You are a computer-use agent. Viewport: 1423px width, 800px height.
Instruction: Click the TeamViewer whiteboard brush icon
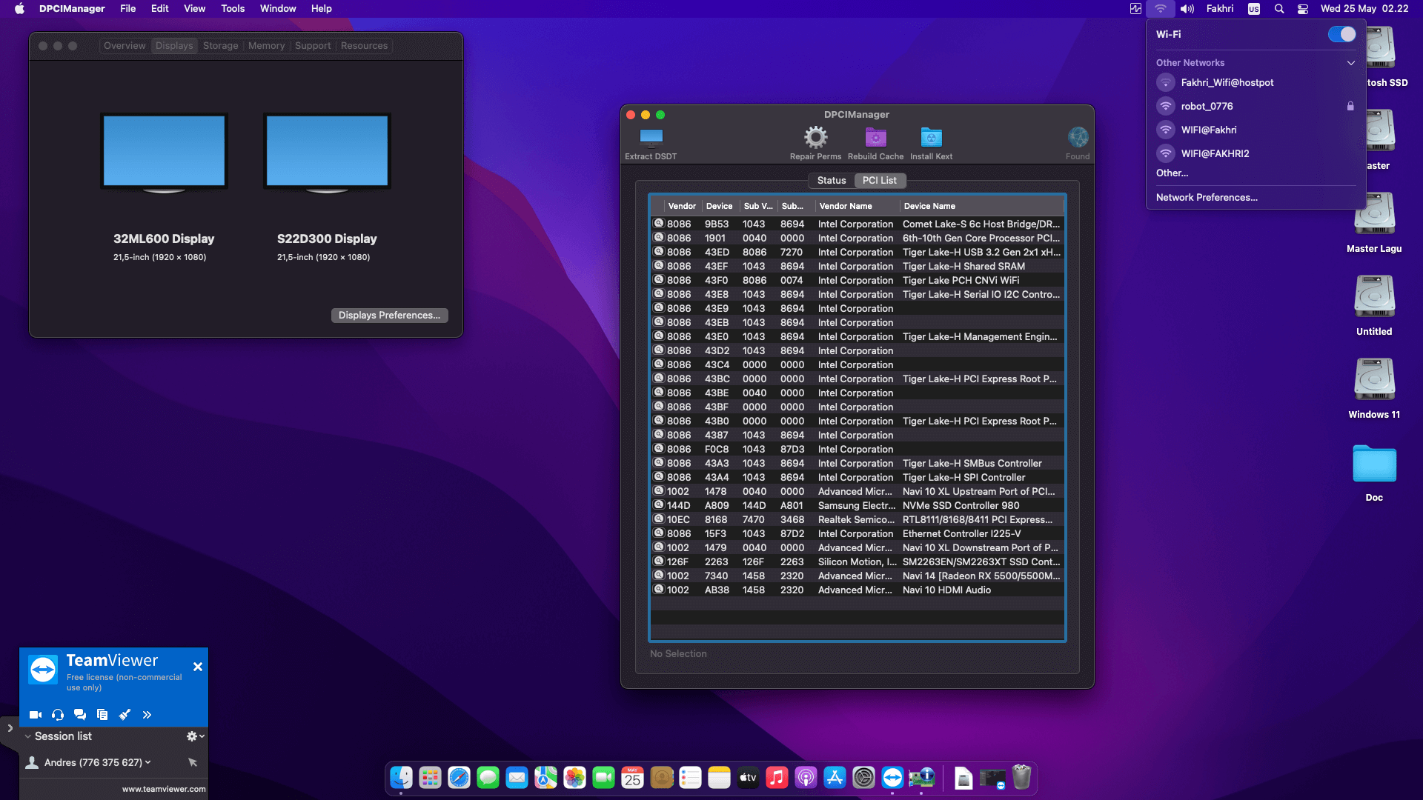point(125,715)
